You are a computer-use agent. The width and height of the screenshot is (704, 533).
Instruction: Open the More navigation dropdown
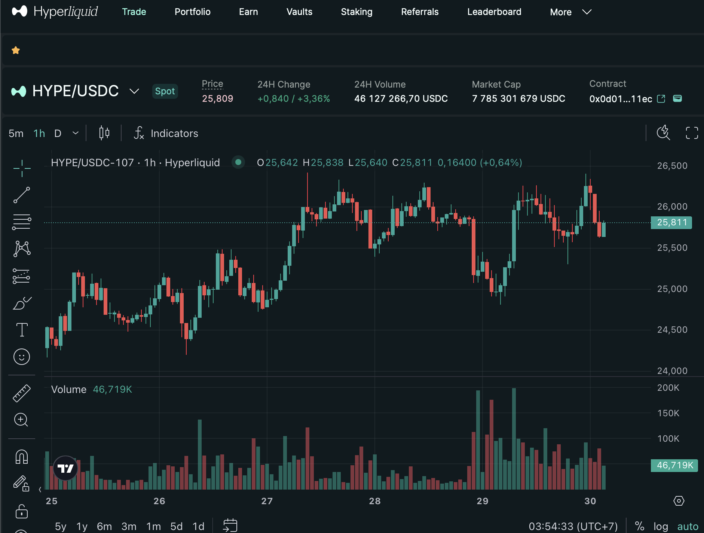[570, 12]
